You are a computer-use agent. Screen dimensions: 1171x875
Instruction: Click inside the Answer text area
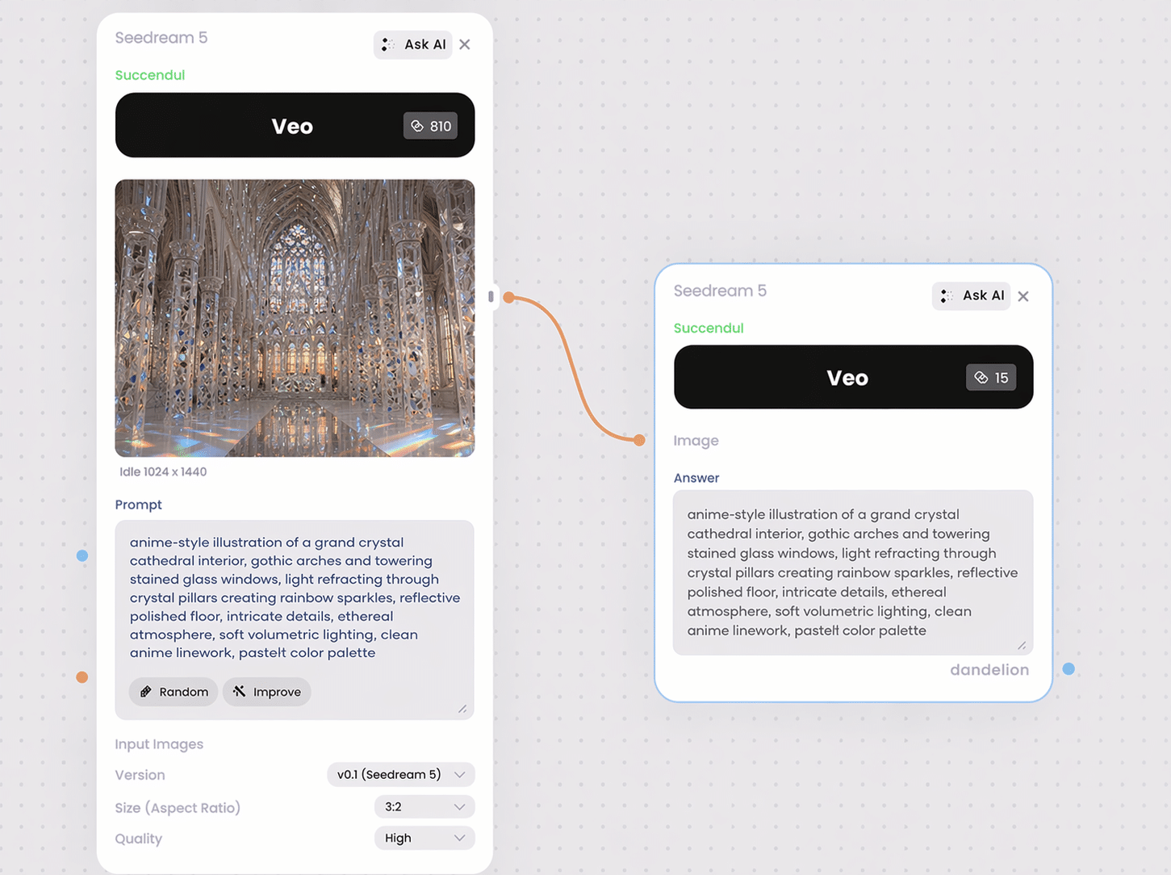click(853, 572)
